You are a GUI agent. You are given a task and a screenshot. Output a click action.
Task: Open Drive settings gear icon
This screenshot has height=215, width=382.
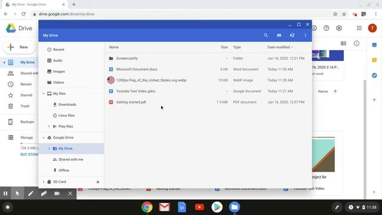tap(339, 28)
